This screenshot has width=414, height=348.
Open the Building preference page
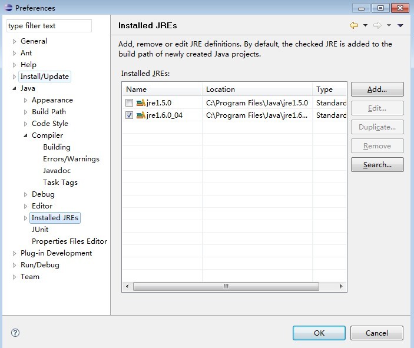coord(57,147)
